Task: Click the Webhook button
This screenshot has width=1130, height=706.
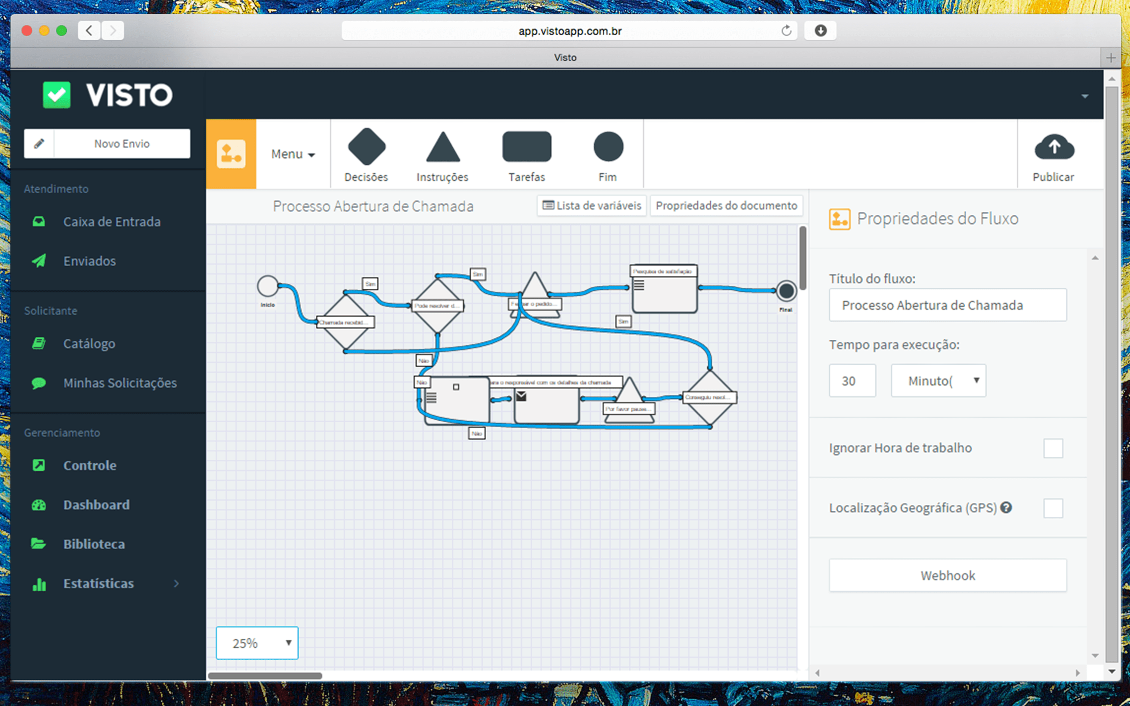Action: pyautogui.click(x=947, y=575)
